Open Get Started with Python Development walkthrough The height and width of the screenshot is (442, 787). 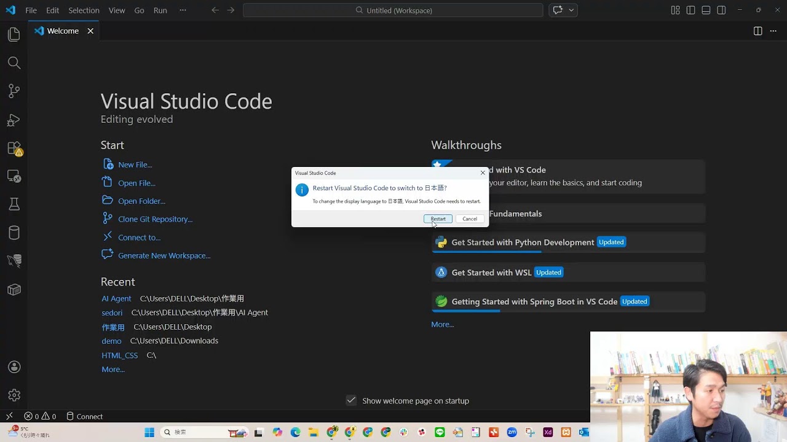568,242
